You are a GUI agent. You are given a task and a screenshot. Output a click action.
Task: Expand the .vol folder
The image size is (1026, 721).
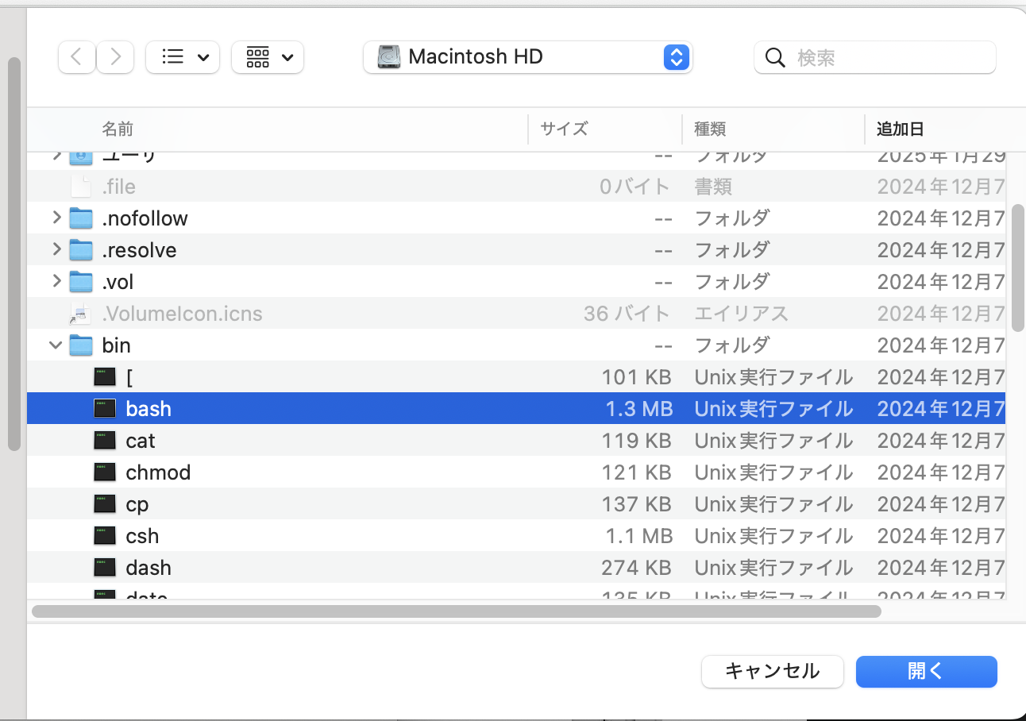[x=56, y=281]
